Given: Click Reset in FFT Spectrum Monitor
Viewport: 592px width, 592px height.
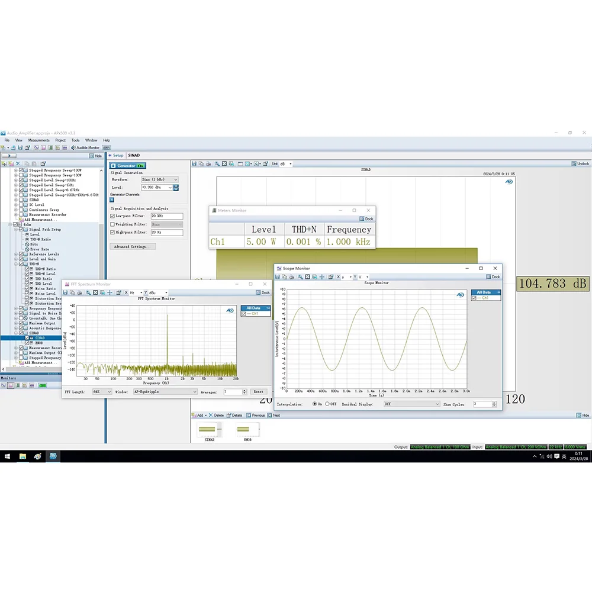Looking at the screenshot, I should 258,392.
